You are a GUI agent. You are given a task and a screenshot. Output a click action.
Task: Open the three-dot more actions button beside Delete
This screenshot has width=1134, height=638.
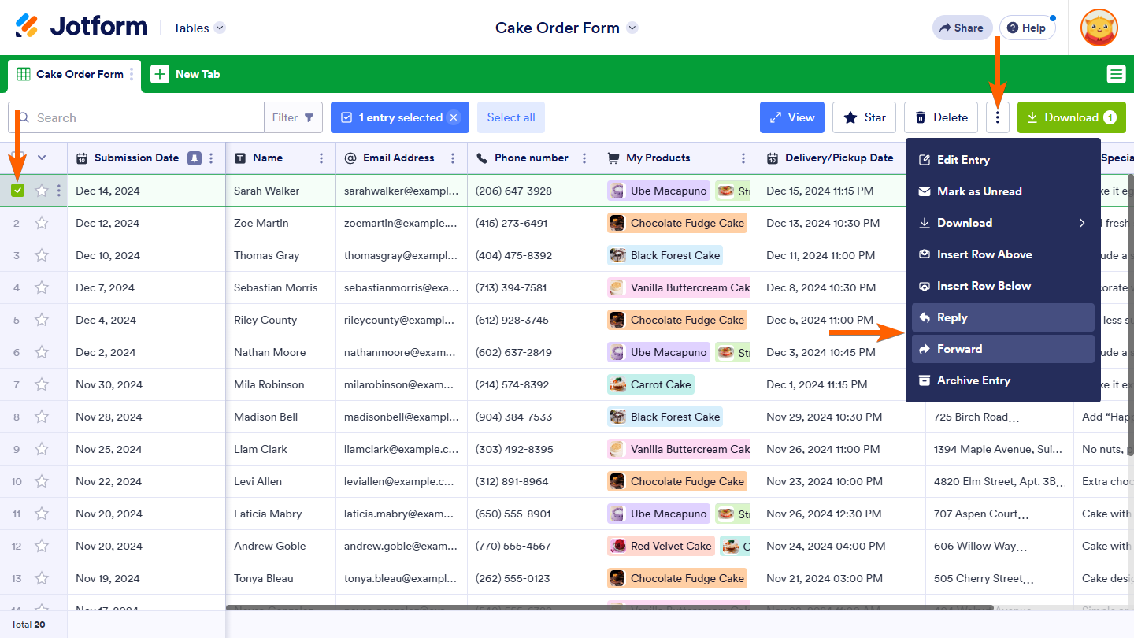[x=998, y=117]
